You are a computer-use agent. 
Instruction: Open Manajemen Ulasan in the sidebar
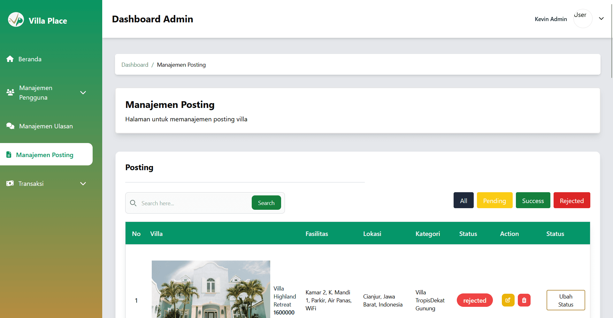46,126
